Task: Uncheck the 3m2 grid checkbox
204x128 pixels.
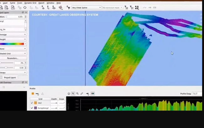Action: click(32, 103)
